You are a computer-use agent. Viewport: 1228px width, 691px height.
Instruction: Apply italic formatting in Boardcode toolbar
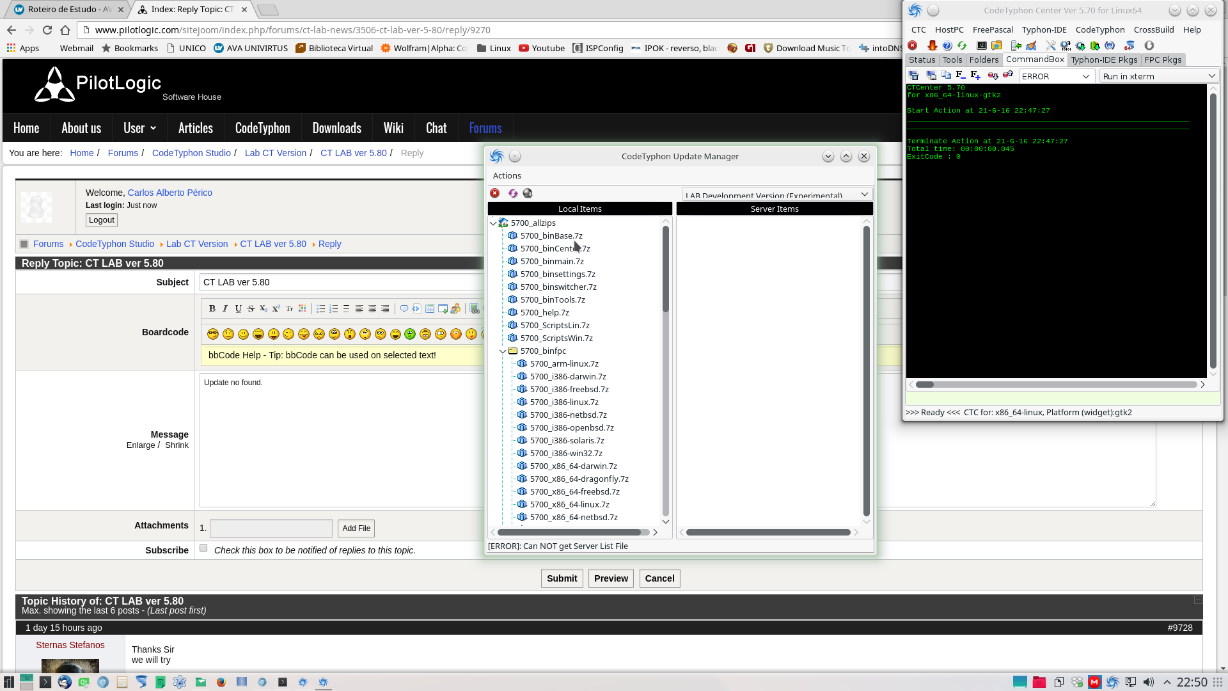tap(225, 308)
